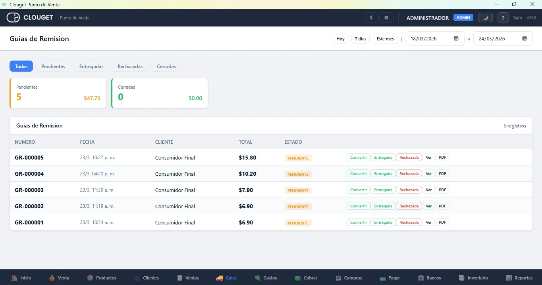Viewport: 542px width, 285px height.
Task: Click Salir to log out
Action: pos(518,18)
